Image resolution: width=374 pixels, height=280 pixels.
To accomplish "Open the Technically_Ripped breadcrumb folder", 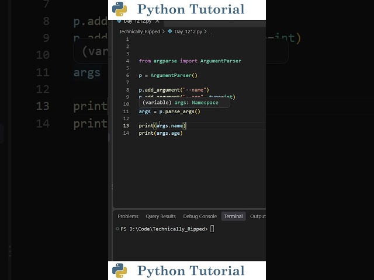I will [x=140, y=32].
